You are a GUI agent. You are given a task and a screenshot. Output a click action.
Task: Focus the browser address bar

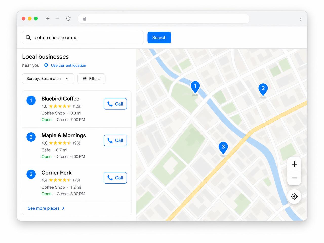click(164, 19)
